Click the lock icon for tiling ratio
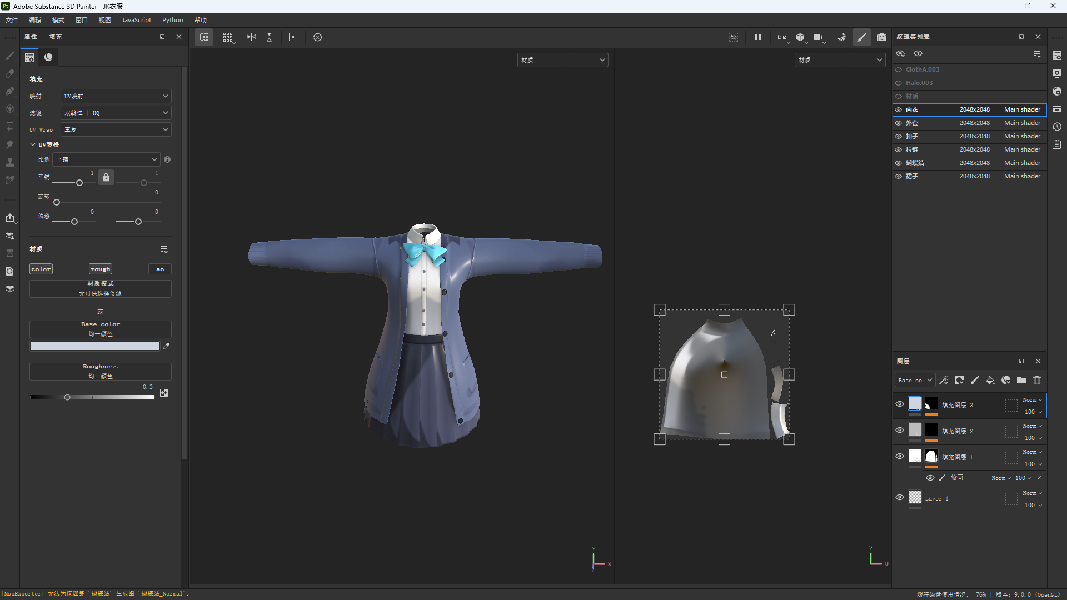 pos(106,178)
